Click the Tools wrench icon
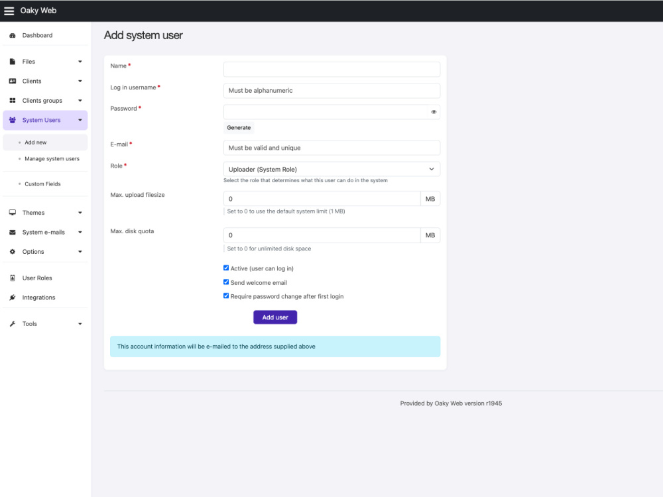The image size is (663, 497). pyautogui.click(x=12, y=324)
